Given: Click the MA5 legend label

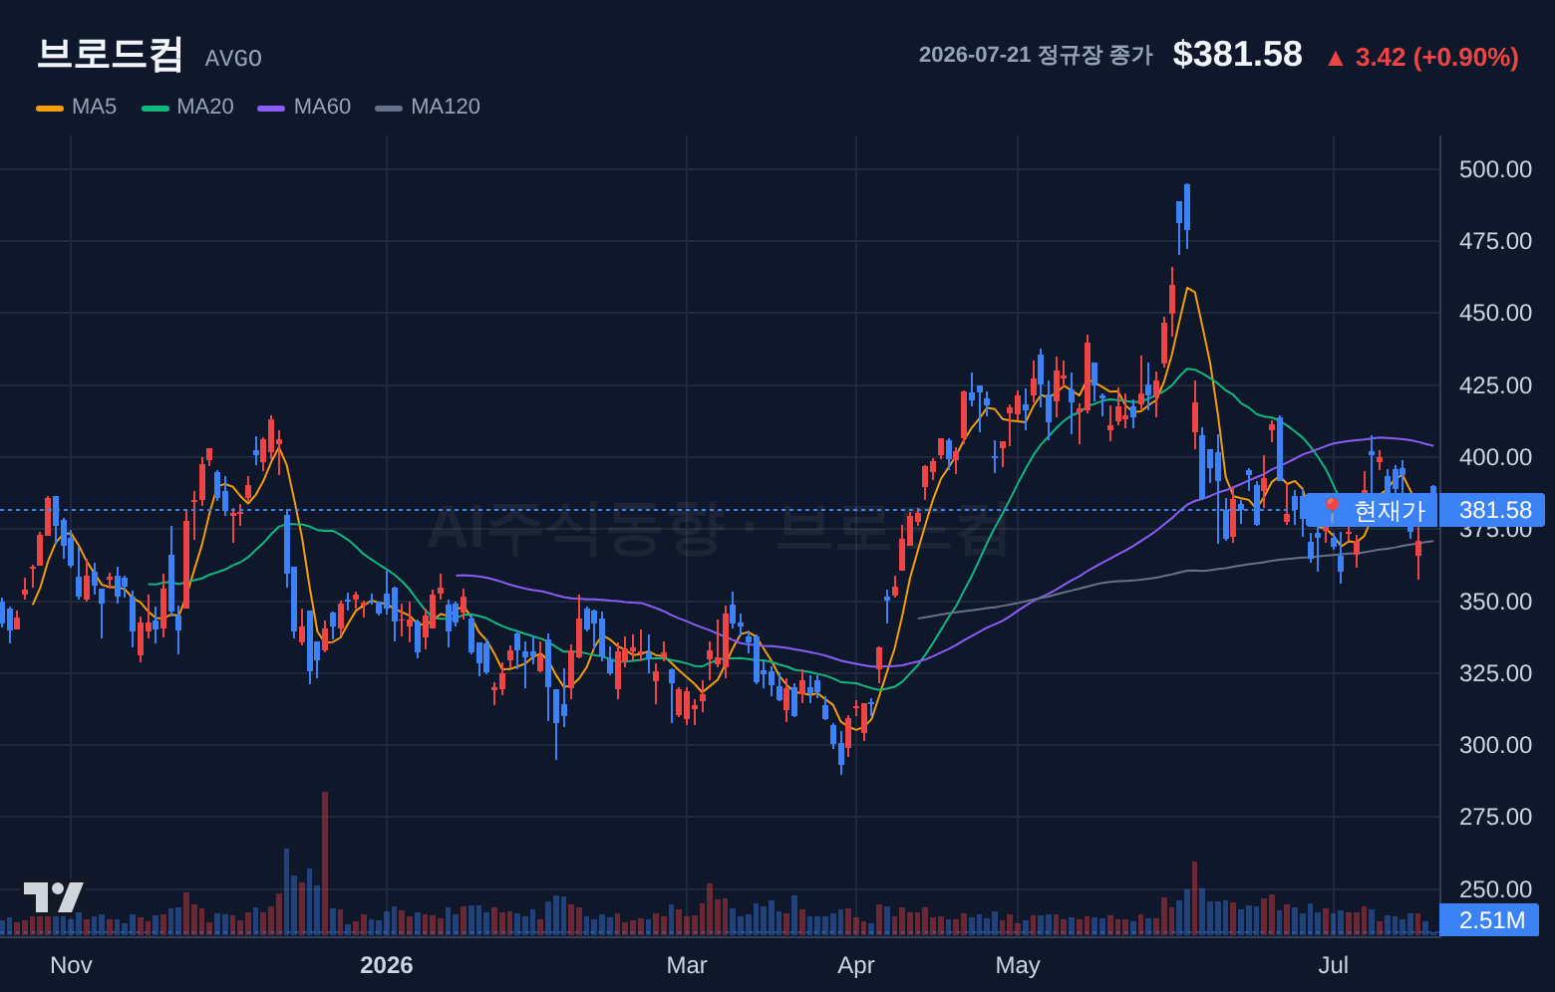Looking at the screenshot, I should 94,107.
